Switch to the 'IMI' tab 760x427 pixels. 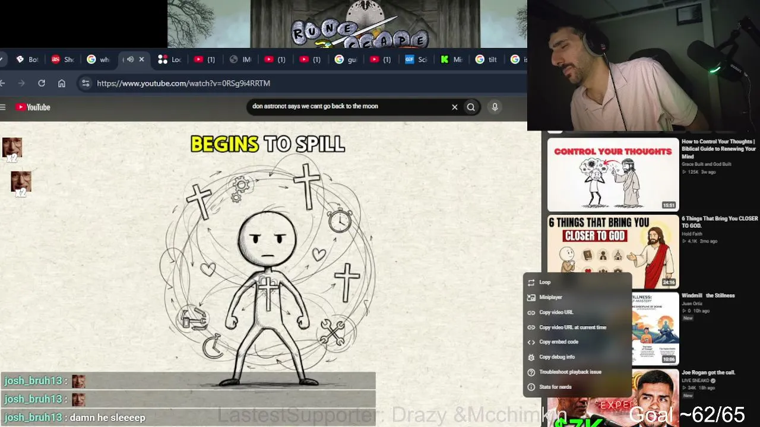(240, 59)
